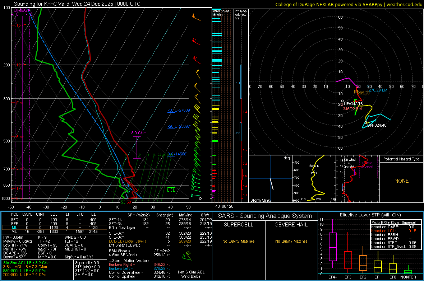Click the CAPE column header
The image size is (424, 281).
27,214
